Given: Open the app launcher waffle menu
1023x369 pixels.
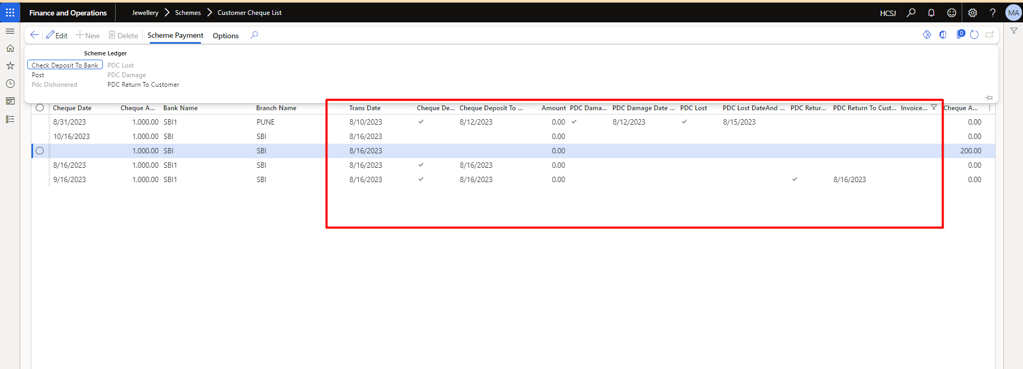Looking at the screenshot, I should click(x=10, y=12).
